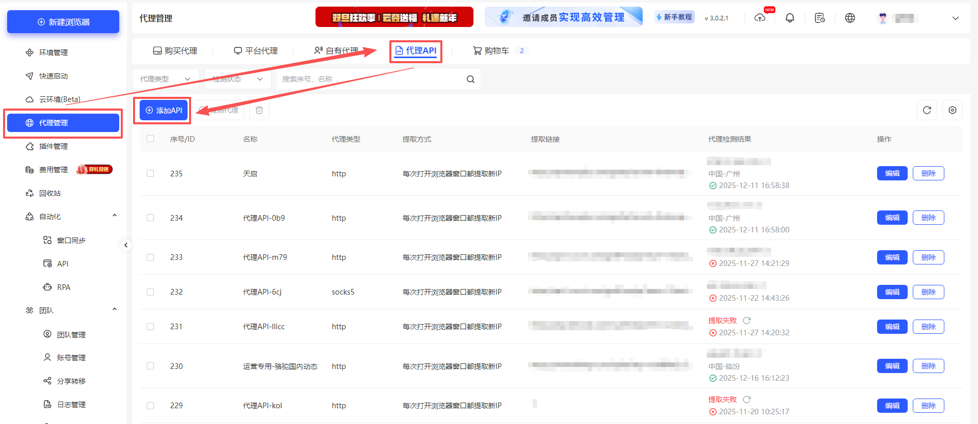978x424 pixels.
Task: Click 编辑 for 代理API-6cj
Action: click(892, 292)
